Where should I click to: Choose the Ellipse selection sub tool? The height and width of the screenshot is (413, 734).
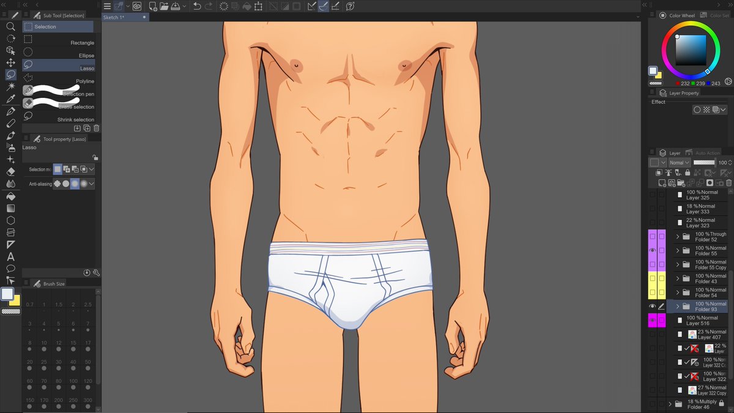(x=59, y=52)
